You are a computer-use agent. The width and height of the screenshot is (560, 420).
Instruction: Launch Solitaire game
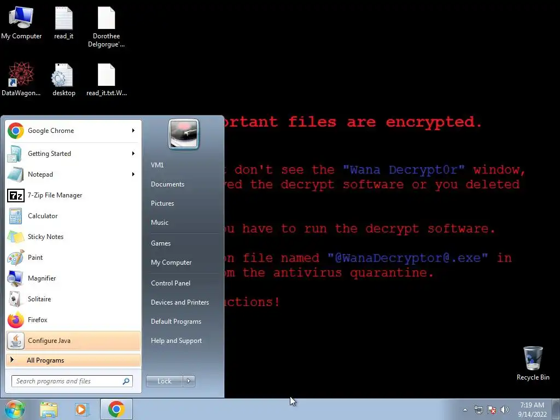tap(73, 299)
